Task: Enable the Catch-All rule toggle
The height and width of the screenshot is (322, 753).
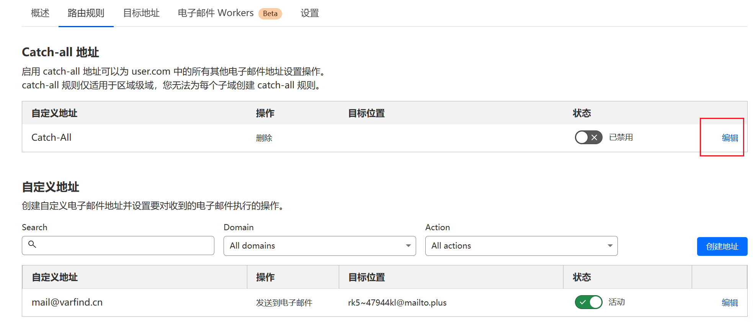Action: click(588, 137)
